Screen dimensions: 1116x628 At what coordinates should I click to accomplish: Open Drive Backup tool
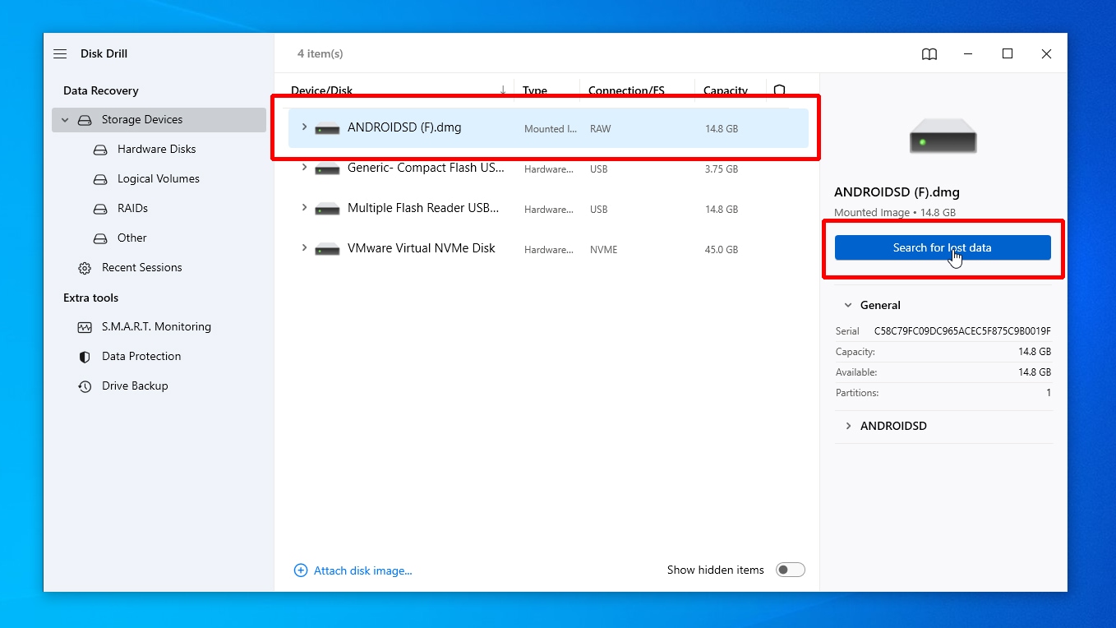point(135,386)
